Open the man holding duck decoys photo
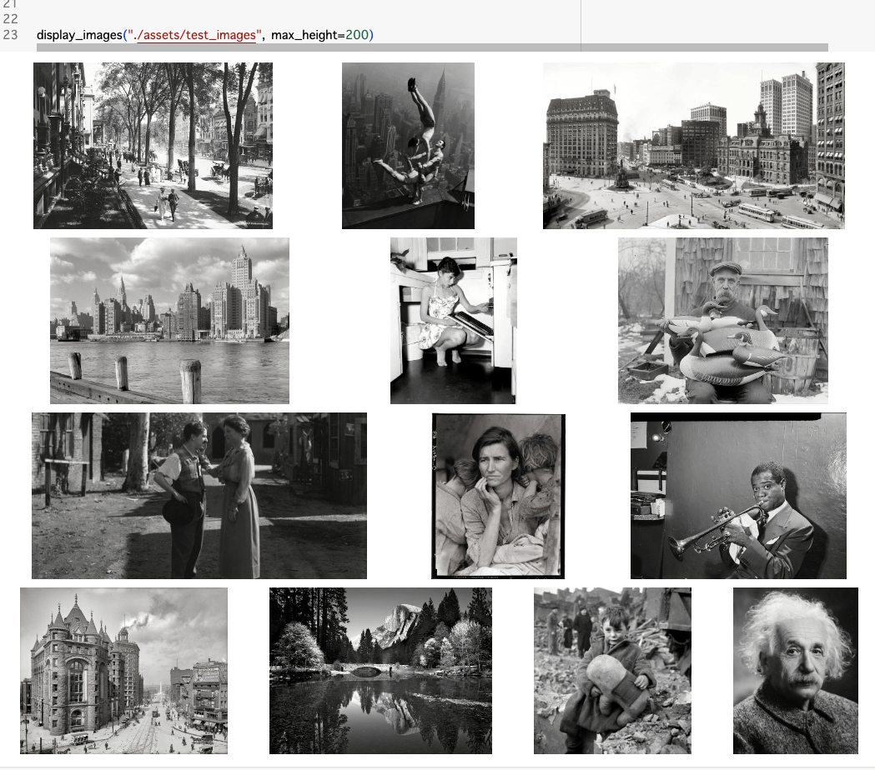This screenshot has width=875, height=770. (x=723, y=321)
